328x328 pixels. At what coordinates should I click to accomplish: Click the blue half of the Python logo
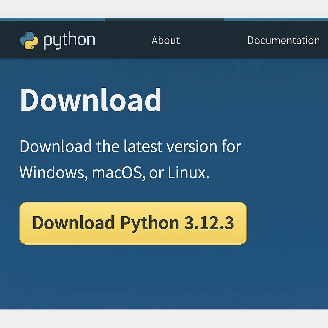click(27, 36)
